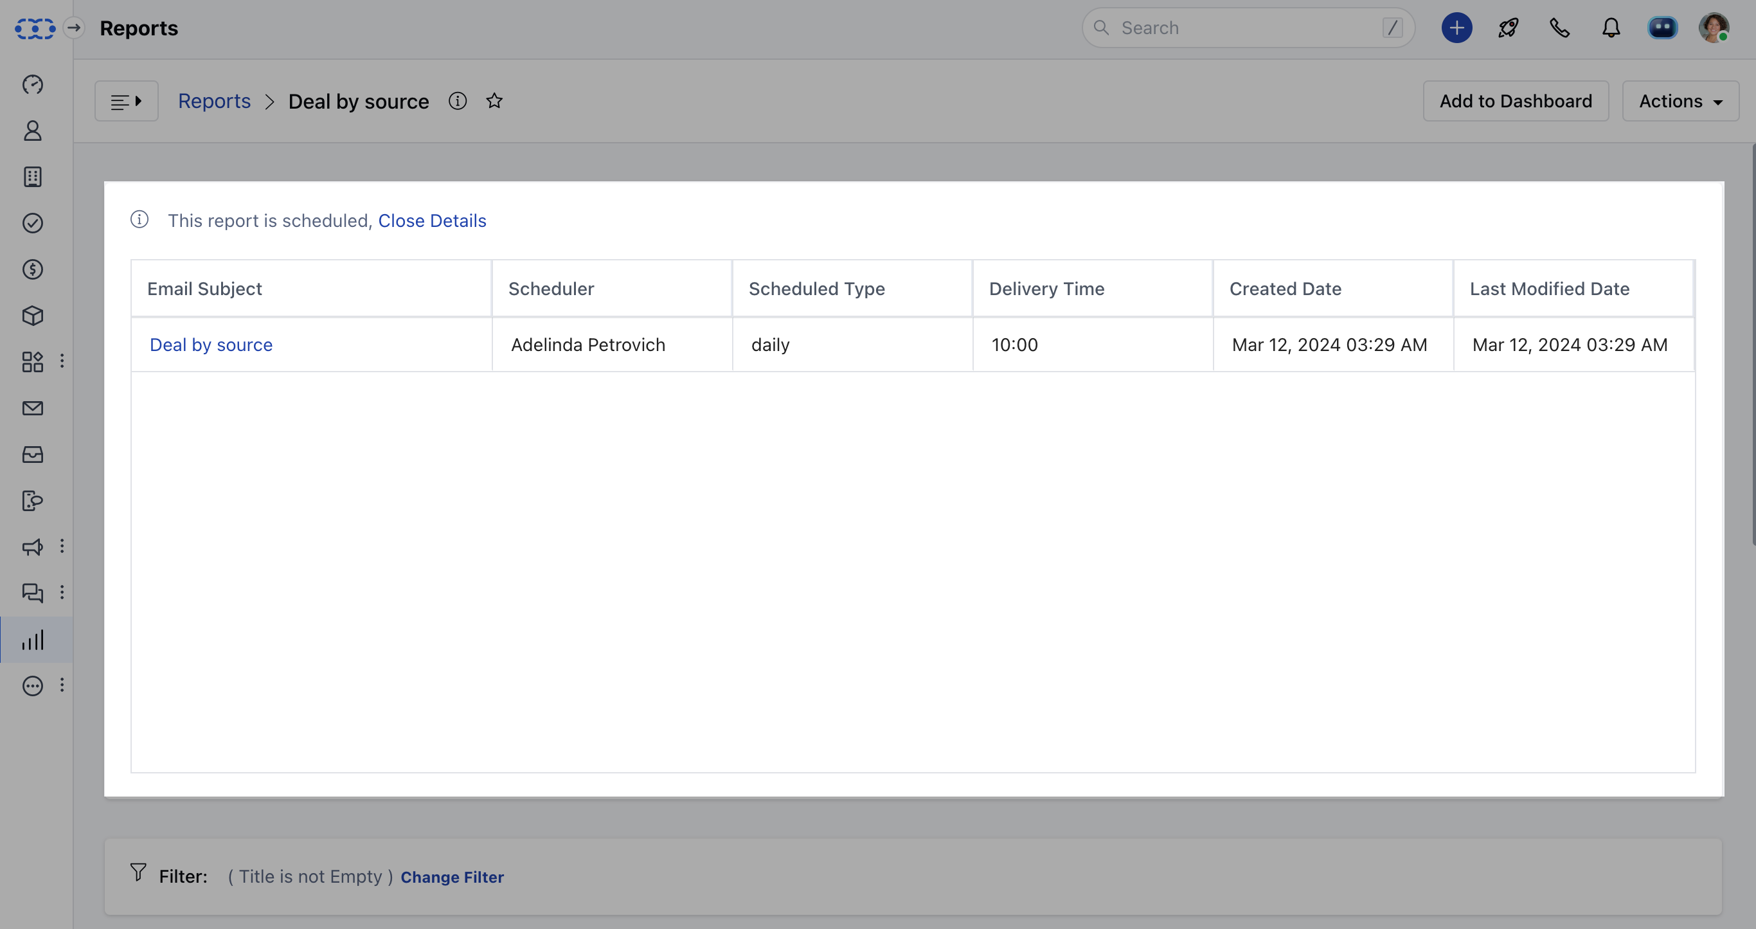
Task: Click the app logo in top-left
Action: tap(35, 28)
